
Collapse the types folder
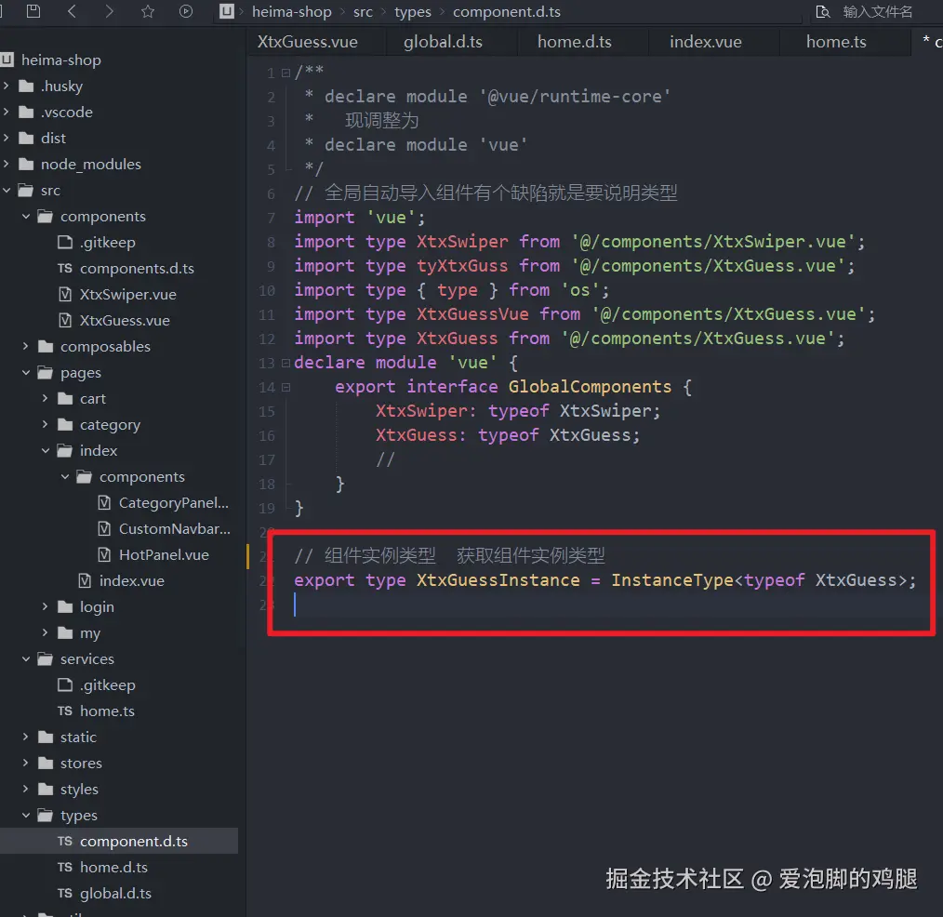(x=26, y=815)
